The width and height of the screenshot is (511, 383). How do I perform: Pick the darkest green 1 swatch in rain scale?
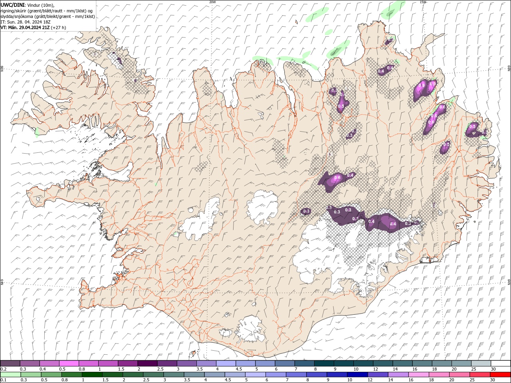(92, 375)
